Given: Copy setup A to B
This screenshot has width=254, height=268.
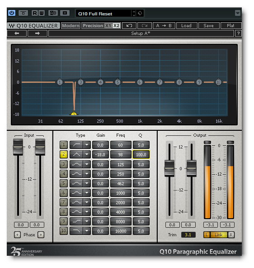Looking at the screenshot, I should (x=164, y=26).
